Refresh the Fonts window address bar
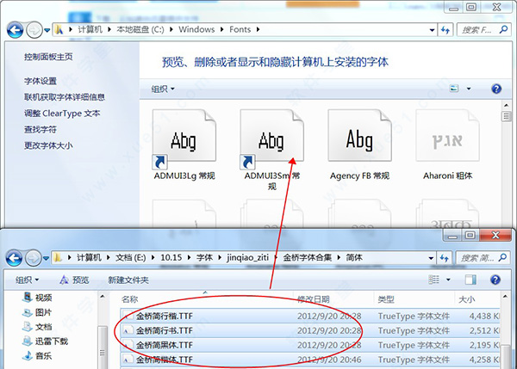This screenshot has height=369, width=517. (445, 30)
